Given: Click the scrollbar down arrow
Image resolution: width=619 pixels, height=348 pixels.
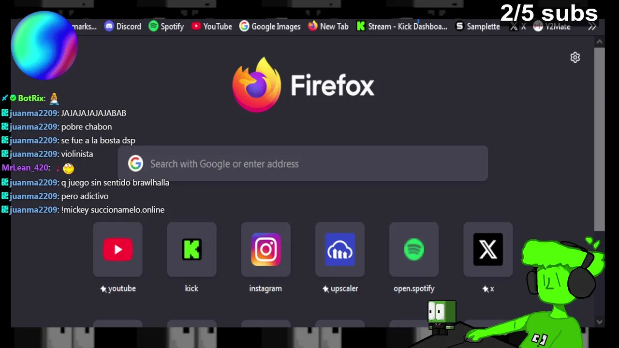Looking at the screenshot, I should [x=600, y=321].
